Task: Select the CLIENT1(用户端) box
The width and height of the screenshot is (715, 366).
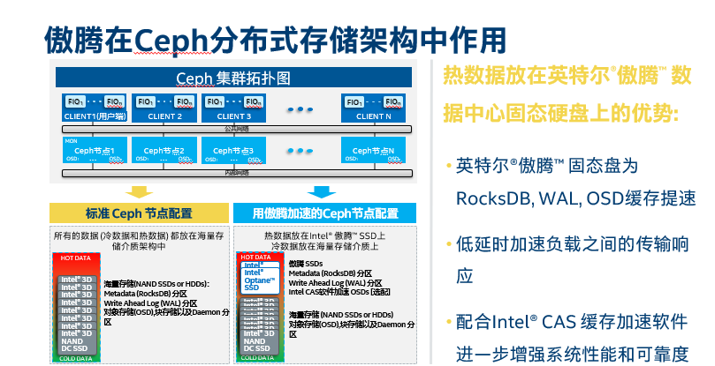Action: point(95,108)
